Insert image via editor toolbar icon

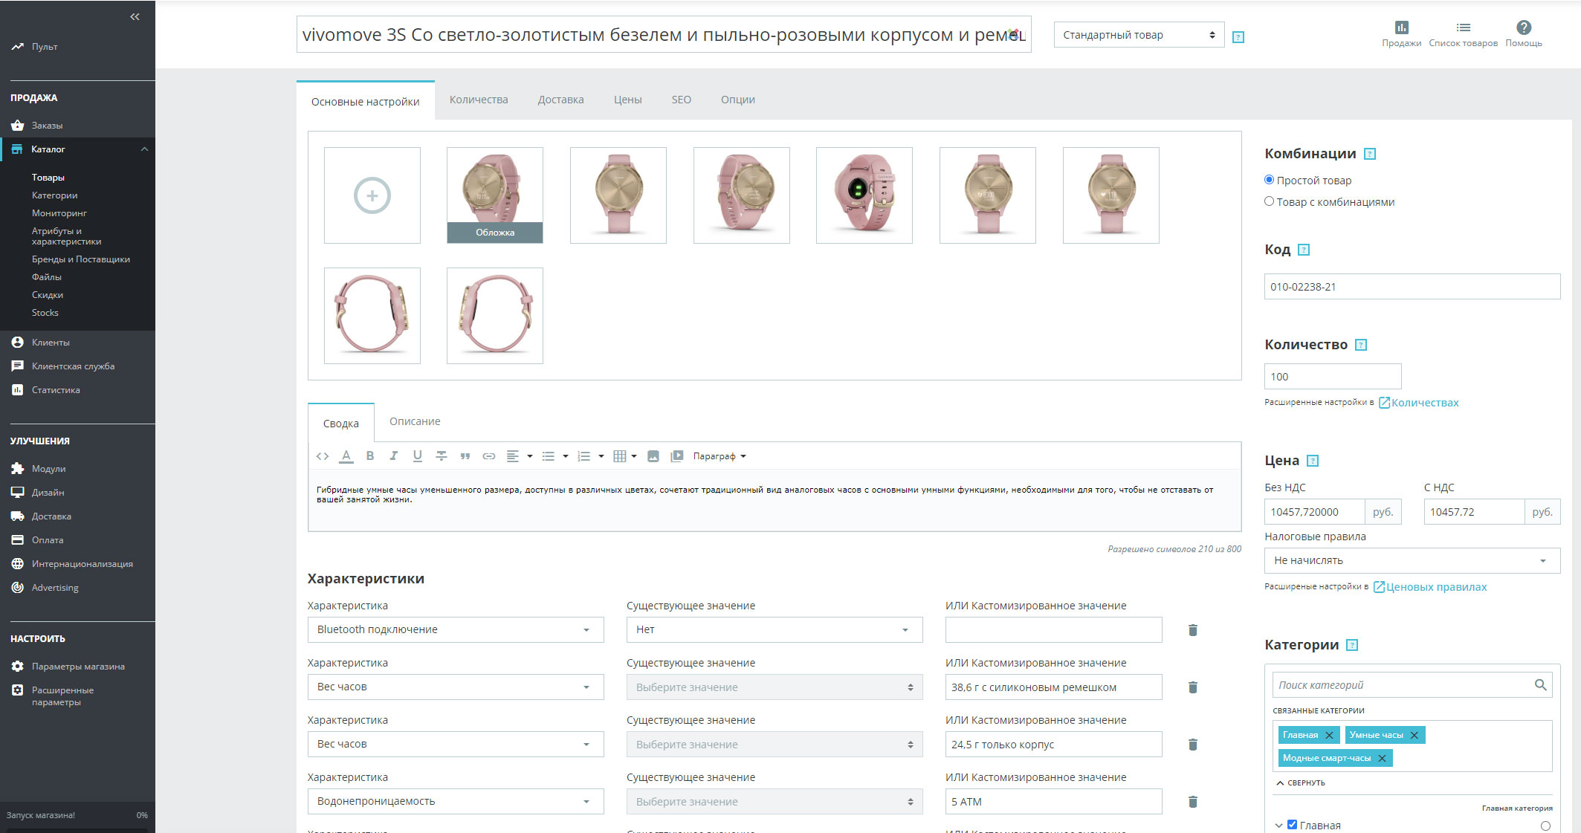(653, 456)
